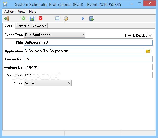The image size is (158, 138).
Task: Open preferences with the gear-and-pencil icon
Action: click(66, 18)
